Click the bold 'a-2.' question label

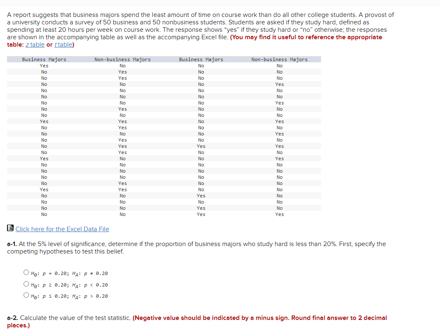12,318
